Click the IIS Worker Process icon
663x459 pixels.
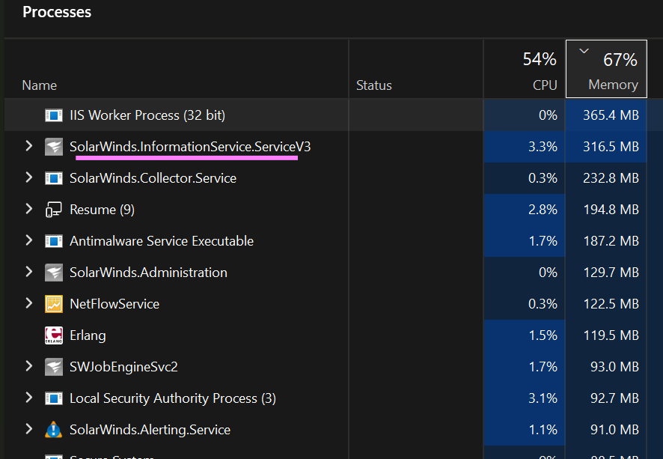point(54,115)
